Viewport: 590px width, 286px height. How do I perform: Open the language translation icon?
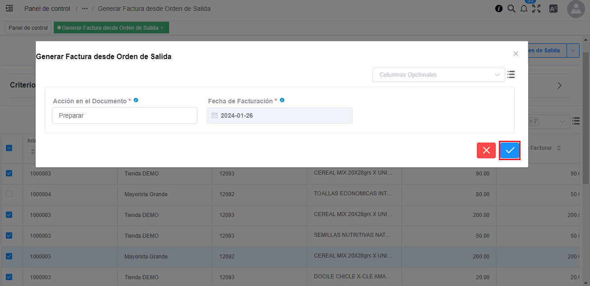coord(553,9)
